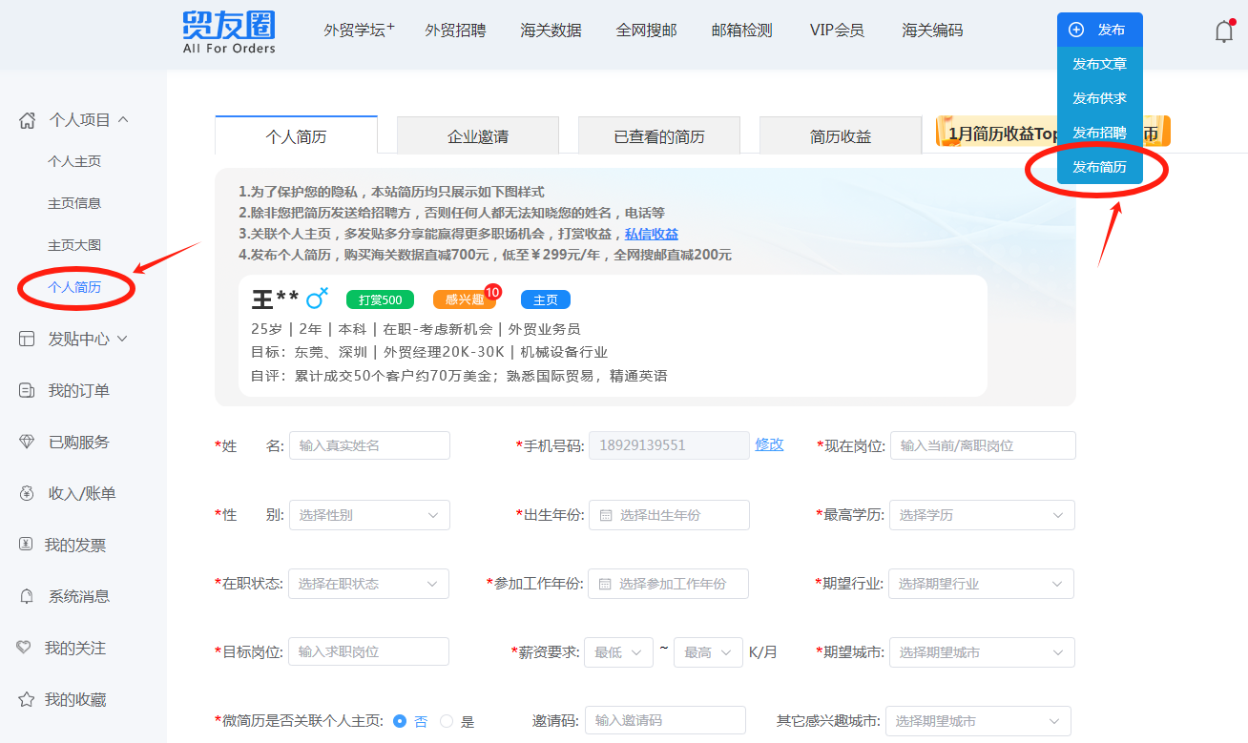This screenshot has width=1248, height=743.
Task: Switch to the 企业邀请 tab
Action: pos(477,136)
